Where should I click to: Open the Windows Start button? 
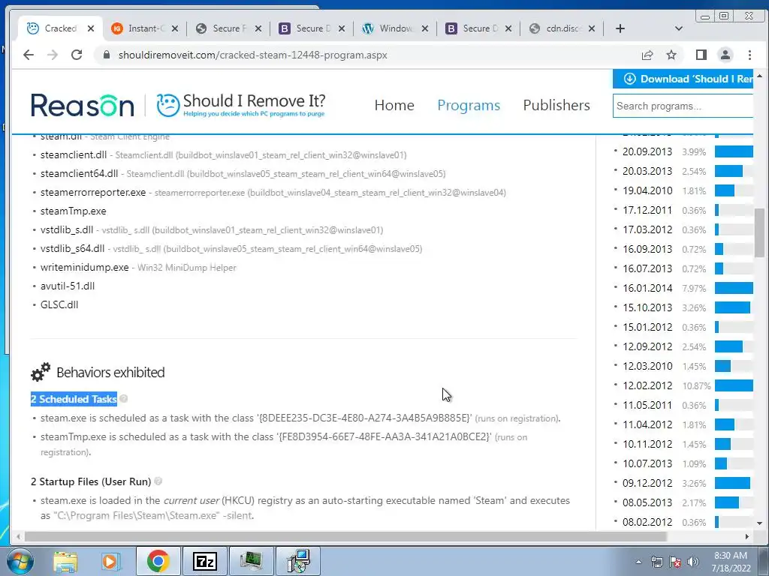click(20, 561)
